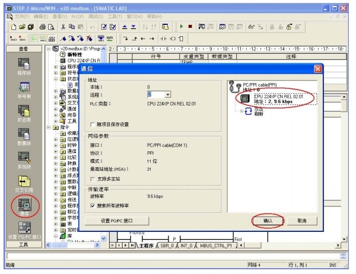Open the 编辑(E) menu
This screenshot has width=356, height=274.
coord(41,17)
